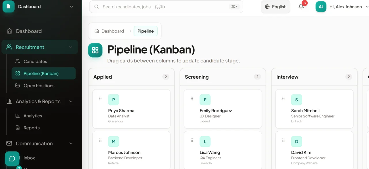Click the globe language icon

pos(267,7)
